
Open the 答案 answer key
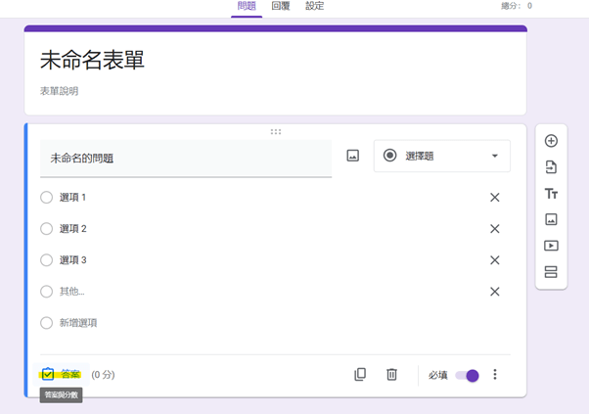pyautogui.click(x=61, y=374)
